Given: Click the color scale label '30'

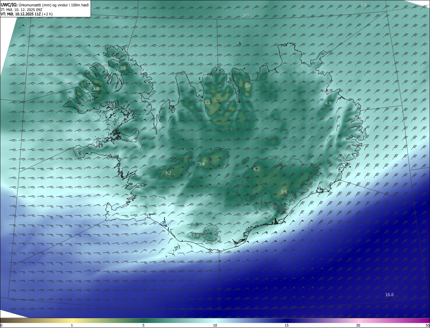Looking at the screenshot, I should [358, 325].
